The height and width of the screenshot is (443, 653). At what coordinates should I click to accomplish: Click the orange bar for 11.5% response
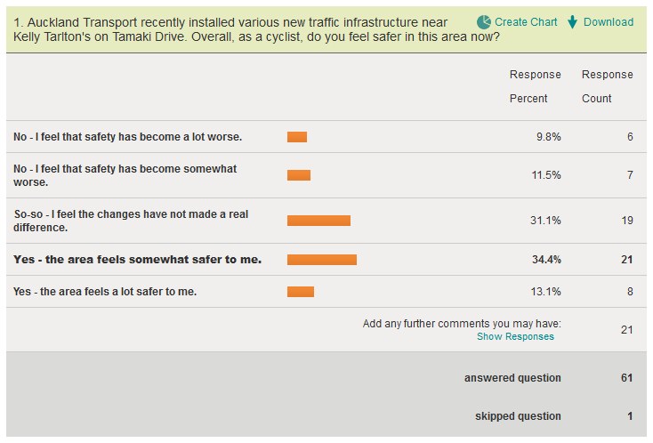click(x=299, y=175)
